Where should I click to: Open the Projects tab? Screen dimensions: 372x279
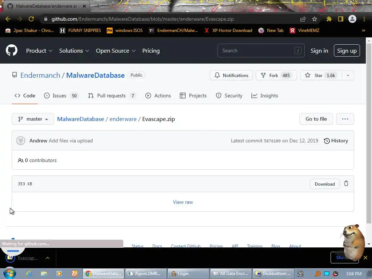(x=193, y=96)
